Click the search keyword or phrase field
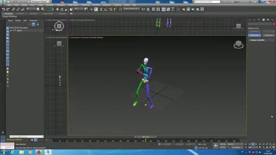276x155 pixels. pyautogui.click(x=207, y=2)
